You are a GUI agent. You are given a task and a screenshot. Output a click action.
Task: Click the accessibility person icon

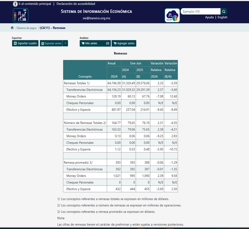tap(15, 4)
